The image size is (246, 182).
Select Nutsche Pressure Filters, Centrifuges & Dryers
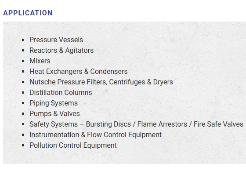coord(101,82)
